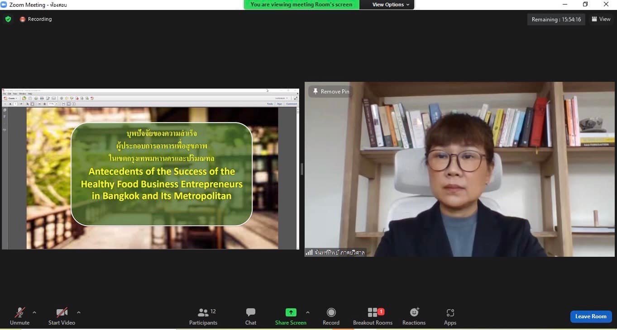Open Breakout Rooms

coord(373,316)
